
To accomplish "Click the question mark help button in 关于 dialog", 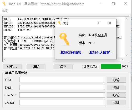I will [x=98, y=23].
